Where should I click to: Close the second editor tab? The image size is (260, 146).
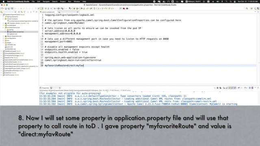click(78, 12)
